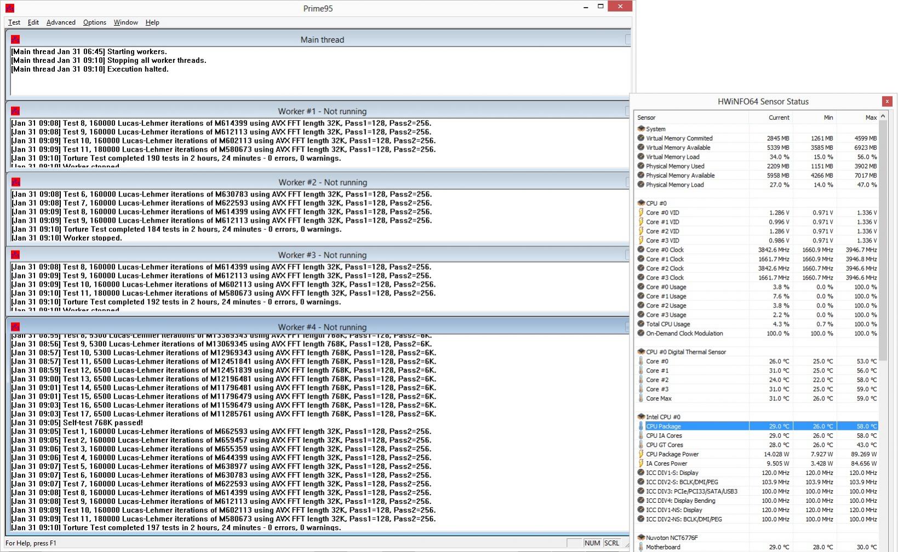Open the Help menu
This screenshot has width=898, height=552.
pyautogui.click(x=152, y=22)
